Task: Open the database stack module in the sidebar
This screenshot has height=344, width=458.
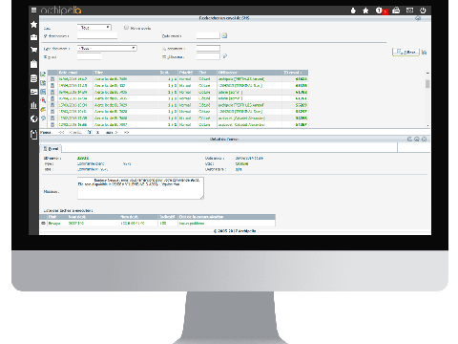Action: pyautogui.click(x=33, y=78)
